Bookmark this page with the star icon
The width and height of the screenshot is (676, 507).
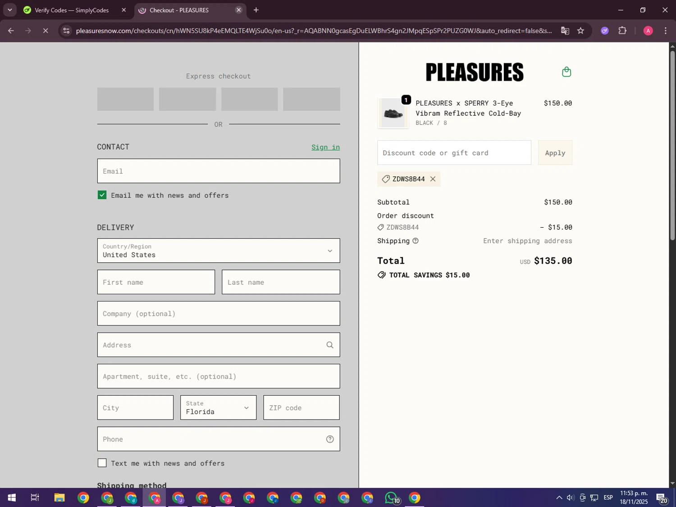pyautogui.click(x=580, y=31)
